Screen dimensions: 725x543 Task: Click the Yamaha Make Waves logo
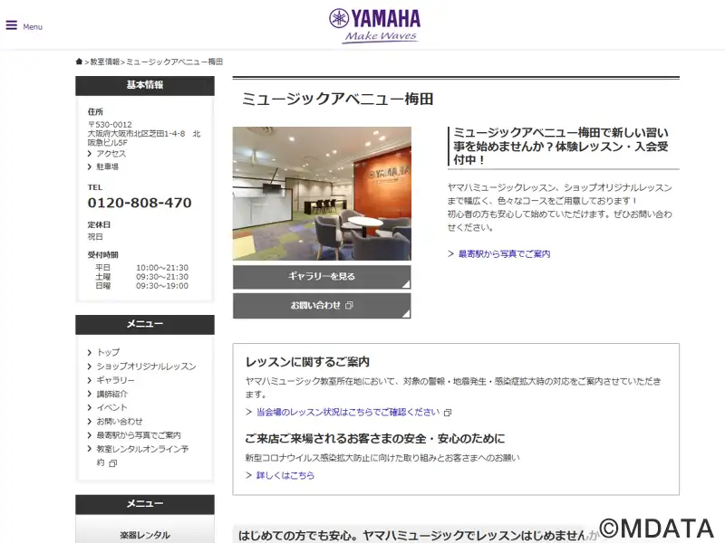tap(374, 26)
